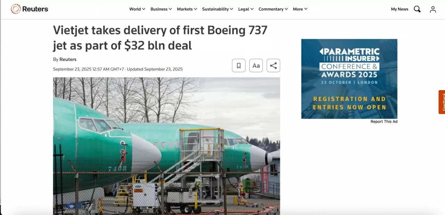Viewport: 445px width, 215px height.
Task: Open the Sustainability navigation menu
Action: point(218,9)
